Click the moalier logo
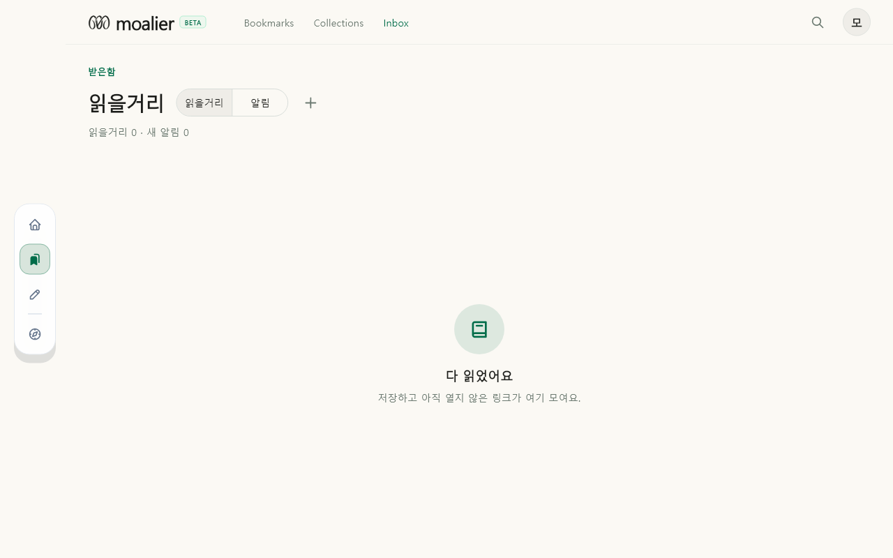The width and height of the screenshot is (893, 558). click(x=131, y=23)
